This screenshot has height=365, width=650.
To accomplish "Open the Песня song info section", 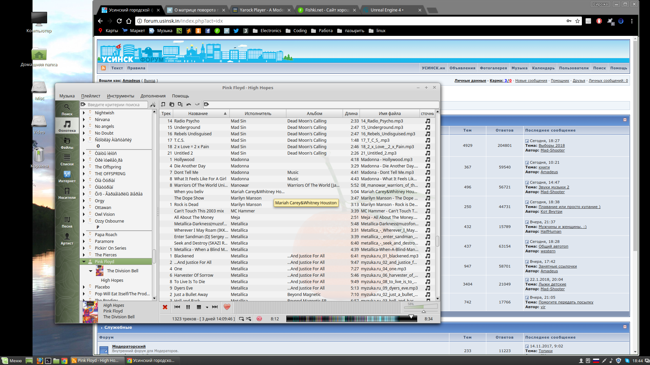I will [x=67, y=222].
